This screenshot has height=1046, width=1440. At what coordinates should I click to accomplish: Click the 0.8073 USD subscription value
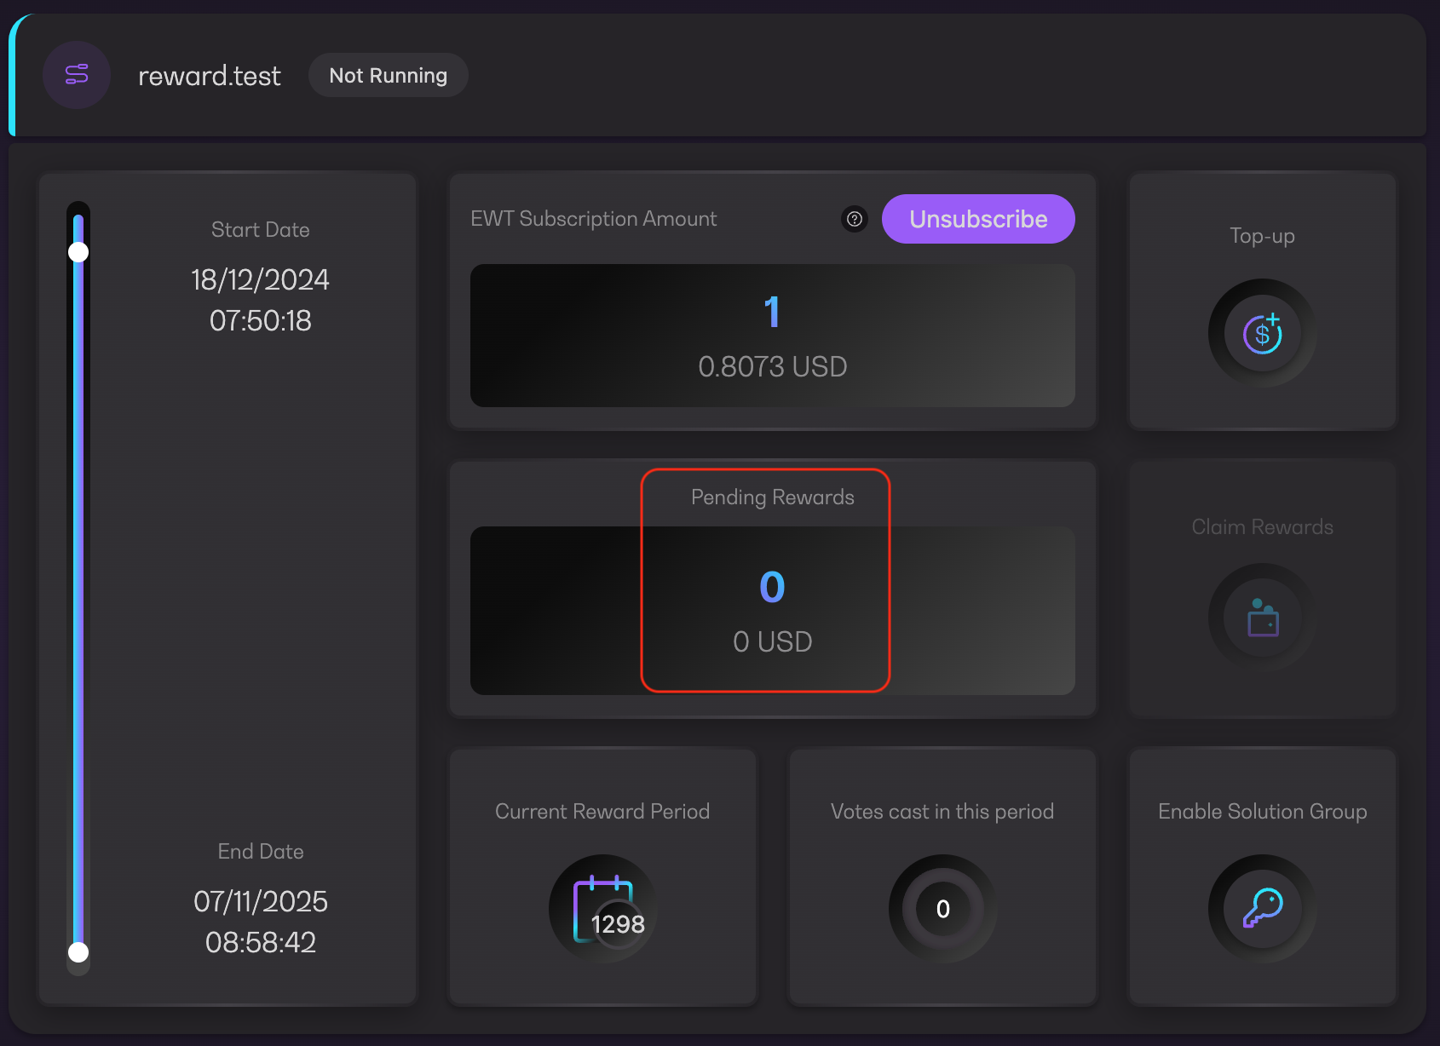point(772,367)
